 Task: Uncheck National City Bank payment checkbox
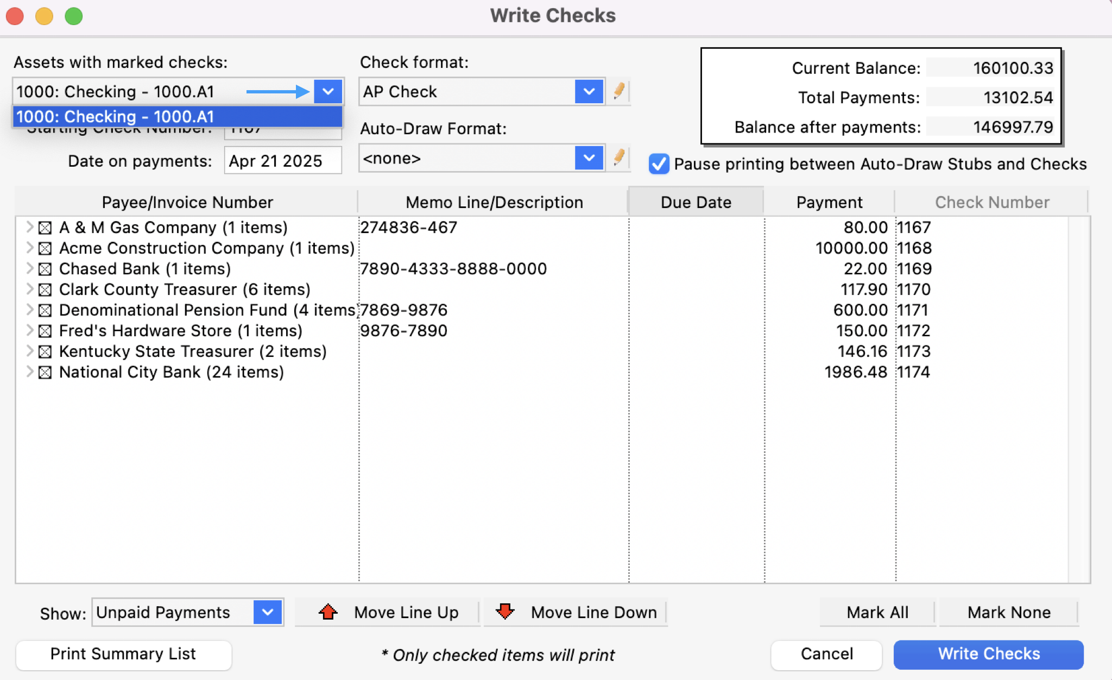tap(45, 373)
